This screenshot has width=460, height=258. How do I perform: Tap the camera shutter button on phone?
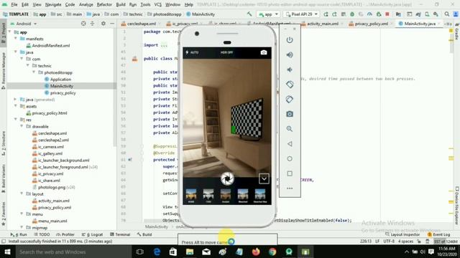(227, 178)
